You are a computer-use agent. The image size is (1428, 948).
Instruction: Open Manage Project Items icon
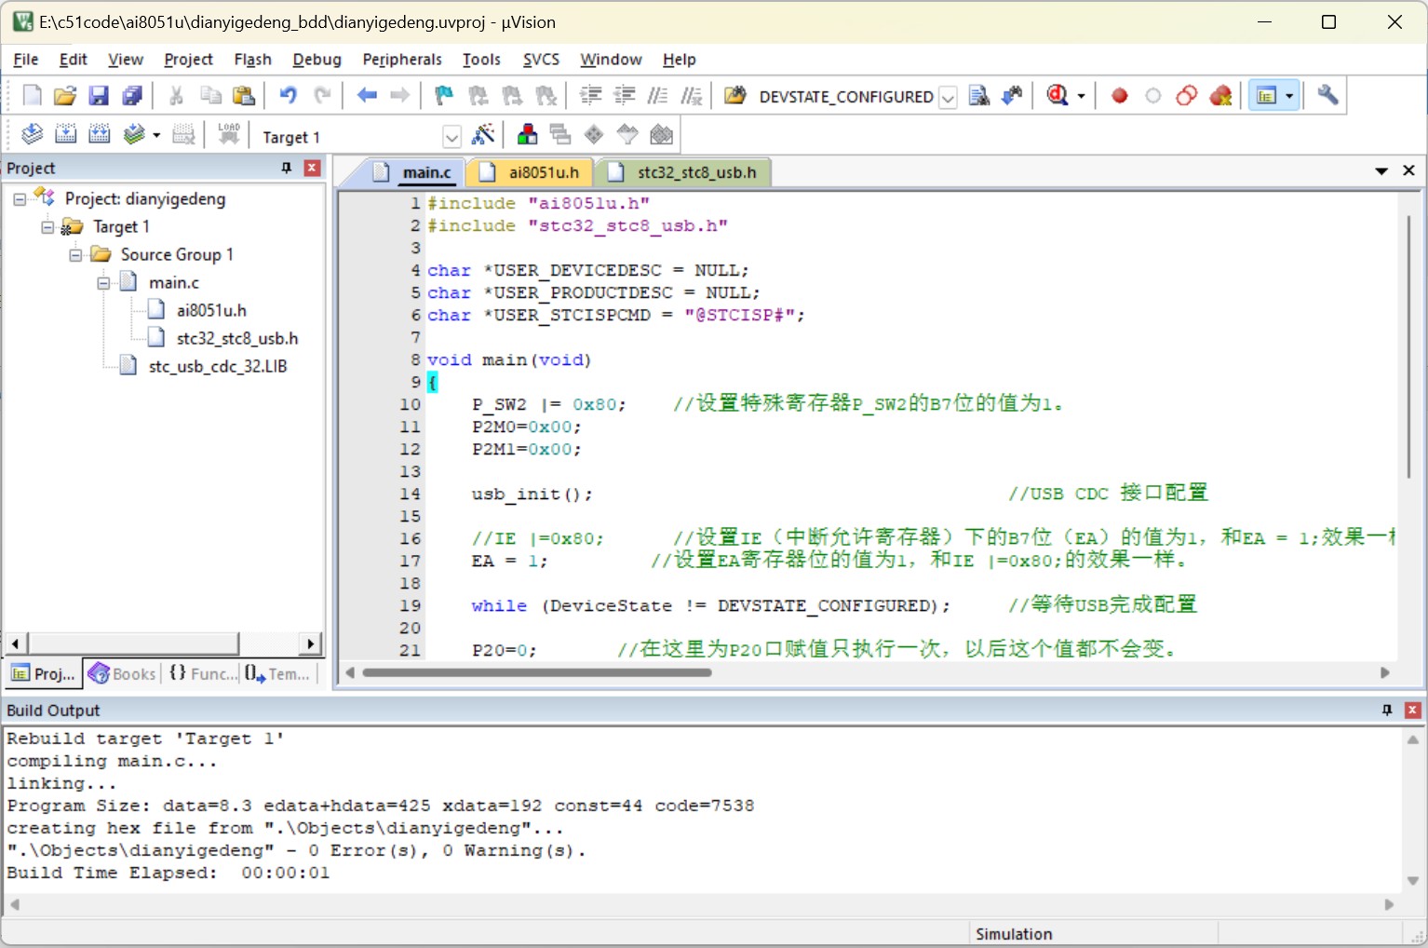coord(527,134)
